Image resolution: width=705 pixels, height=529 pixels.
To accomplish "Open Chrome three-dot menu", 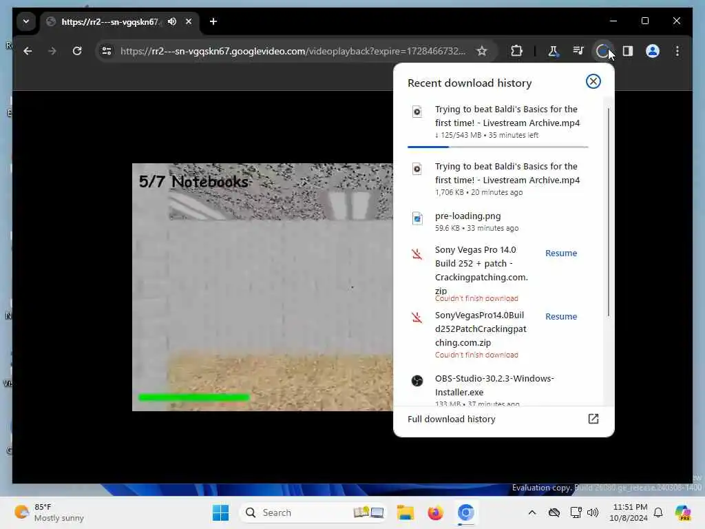I will [677, 51].
